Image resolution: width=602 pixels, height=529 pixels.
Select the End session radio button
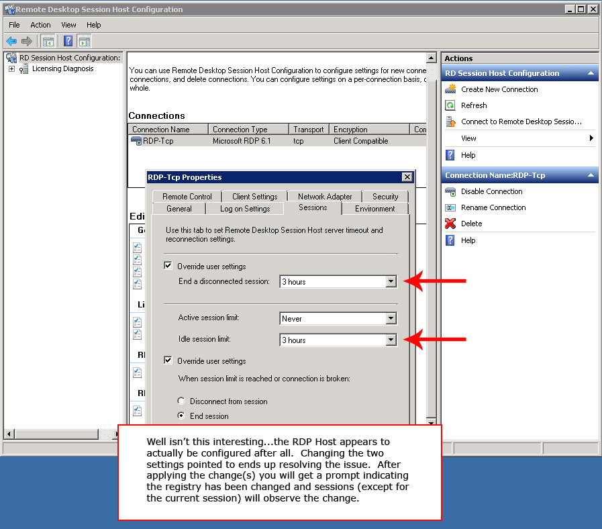tap(181, 416)
